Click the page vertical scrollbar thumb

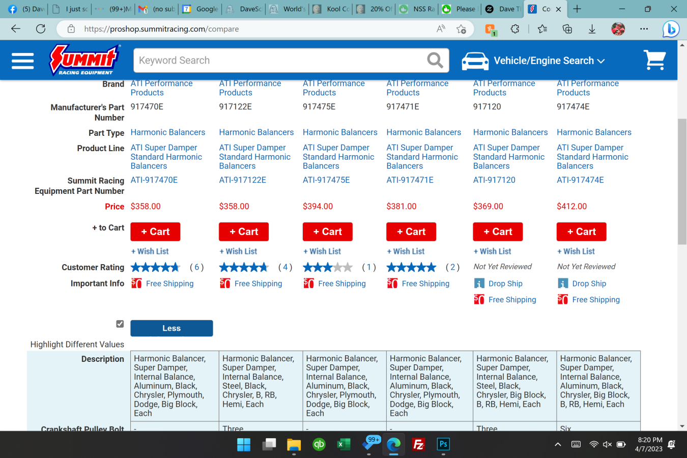(682, 182)
